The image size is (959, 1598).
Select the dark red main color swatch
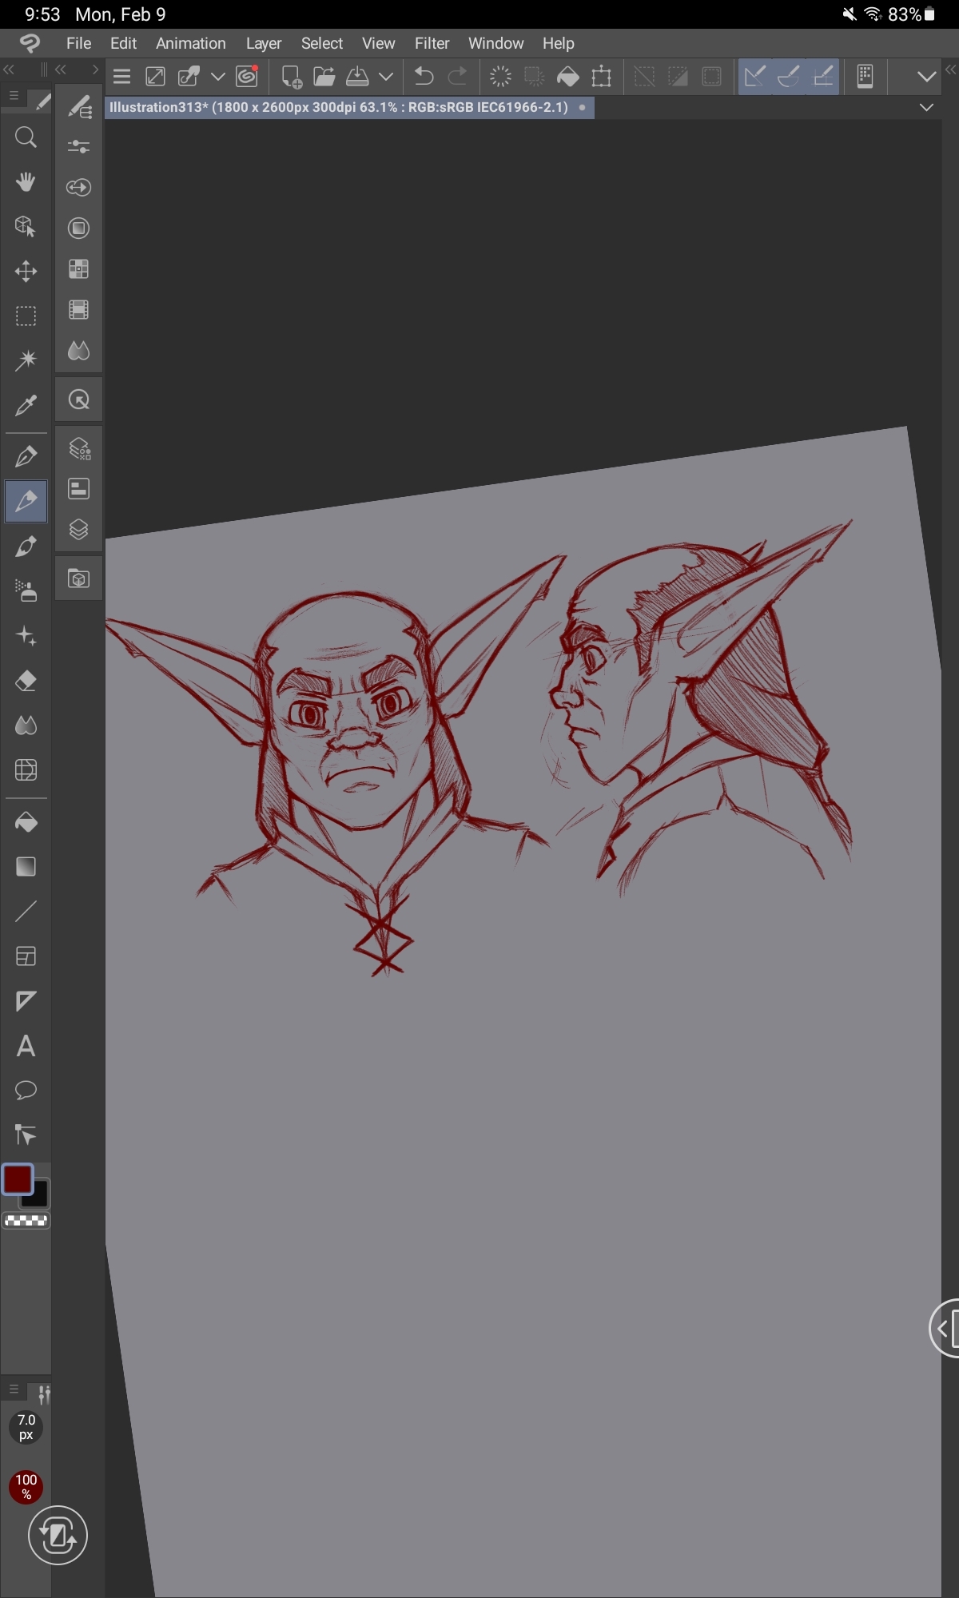tap(18, 1179)
